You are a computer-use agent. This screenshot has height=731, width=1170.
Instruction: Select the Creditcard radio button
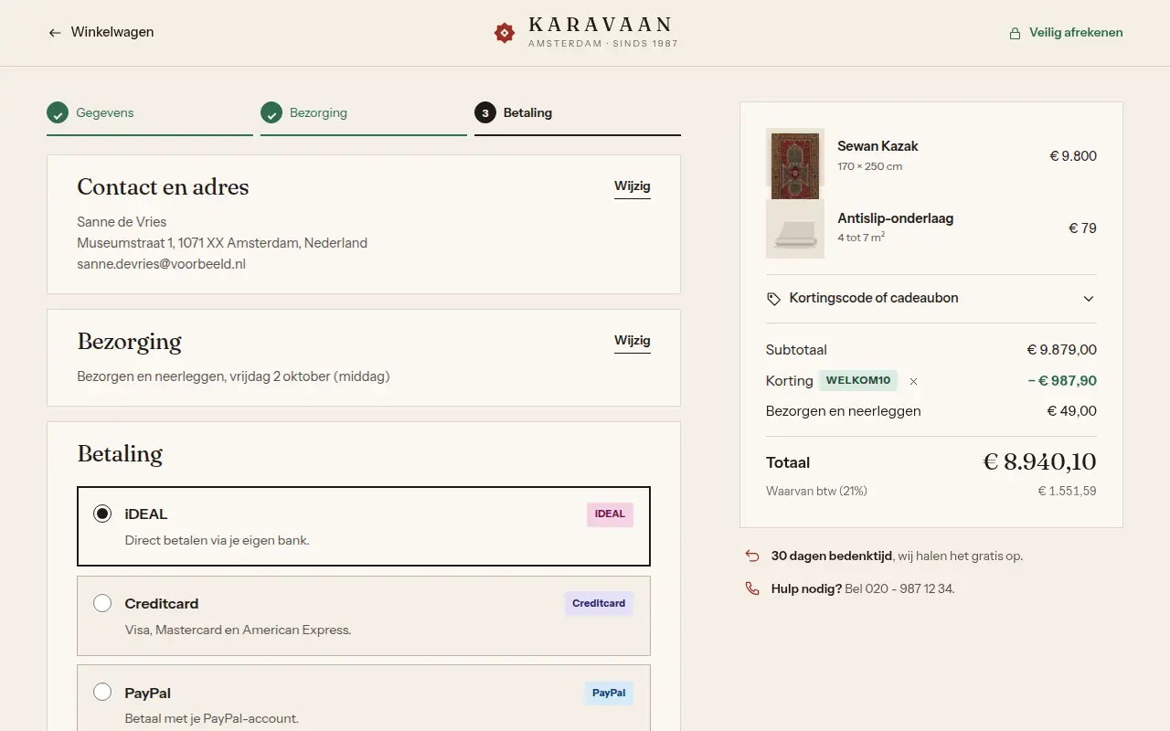[x=102, y=603]
